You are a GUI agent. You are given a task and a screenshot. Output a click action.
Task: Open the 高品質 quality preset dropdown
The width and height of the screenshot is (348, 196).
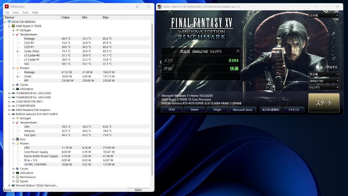click(x=324, y=74)
